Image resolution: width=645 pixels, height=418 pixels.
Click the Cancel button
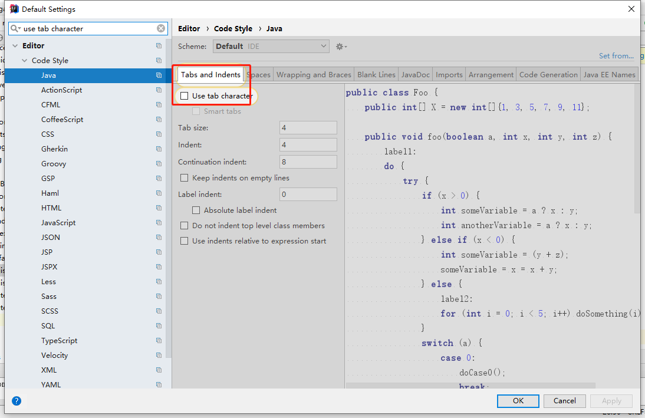coord(564,401)
